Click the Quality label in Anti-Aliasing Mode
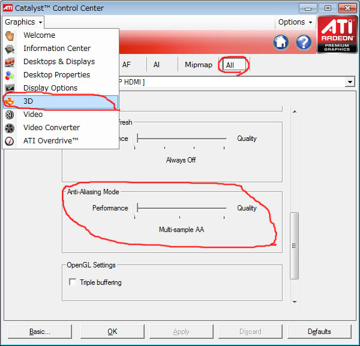This screenshot has width=360, height=346. [247, 208]
